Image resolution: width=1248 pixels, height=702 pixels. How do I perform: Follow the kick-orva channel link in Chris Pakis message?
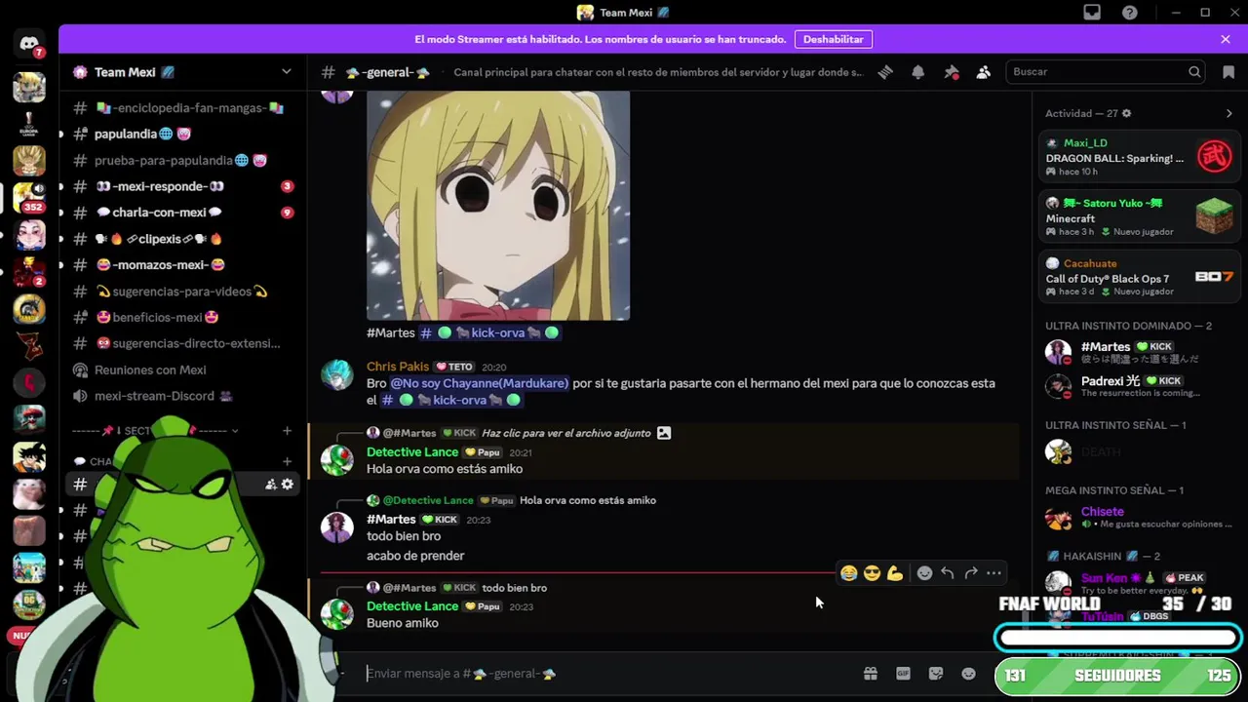coord(451,400)
